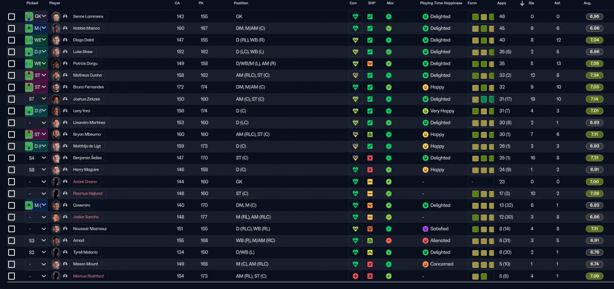Image resolution: width=614 pixels, height=289 pixels.
Task: Open Marcus Rashford's player profile
Action: [88, 276]
